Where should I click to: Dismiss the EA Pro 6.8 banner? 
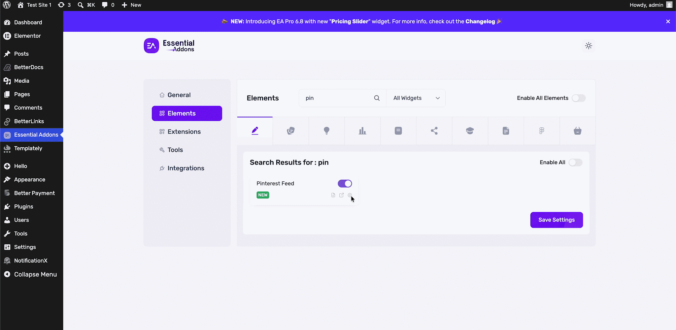click(x=668, y=21)
